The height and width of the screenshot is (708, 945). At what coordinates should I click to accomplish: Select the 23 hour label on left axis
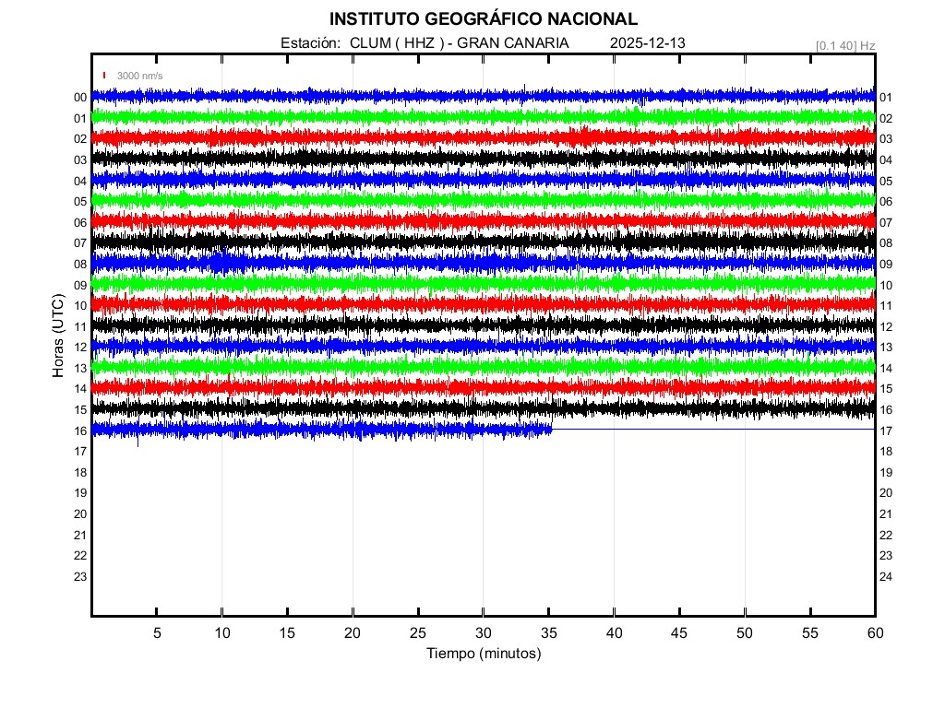click(x=80, y=576)
